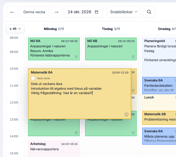Open Svenska 6A Måste planeras upp card

tap(159, 136)
